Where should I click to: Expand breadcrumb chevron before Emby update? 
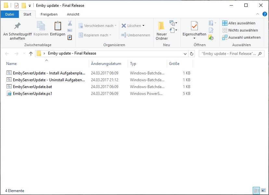pos(44,53)
